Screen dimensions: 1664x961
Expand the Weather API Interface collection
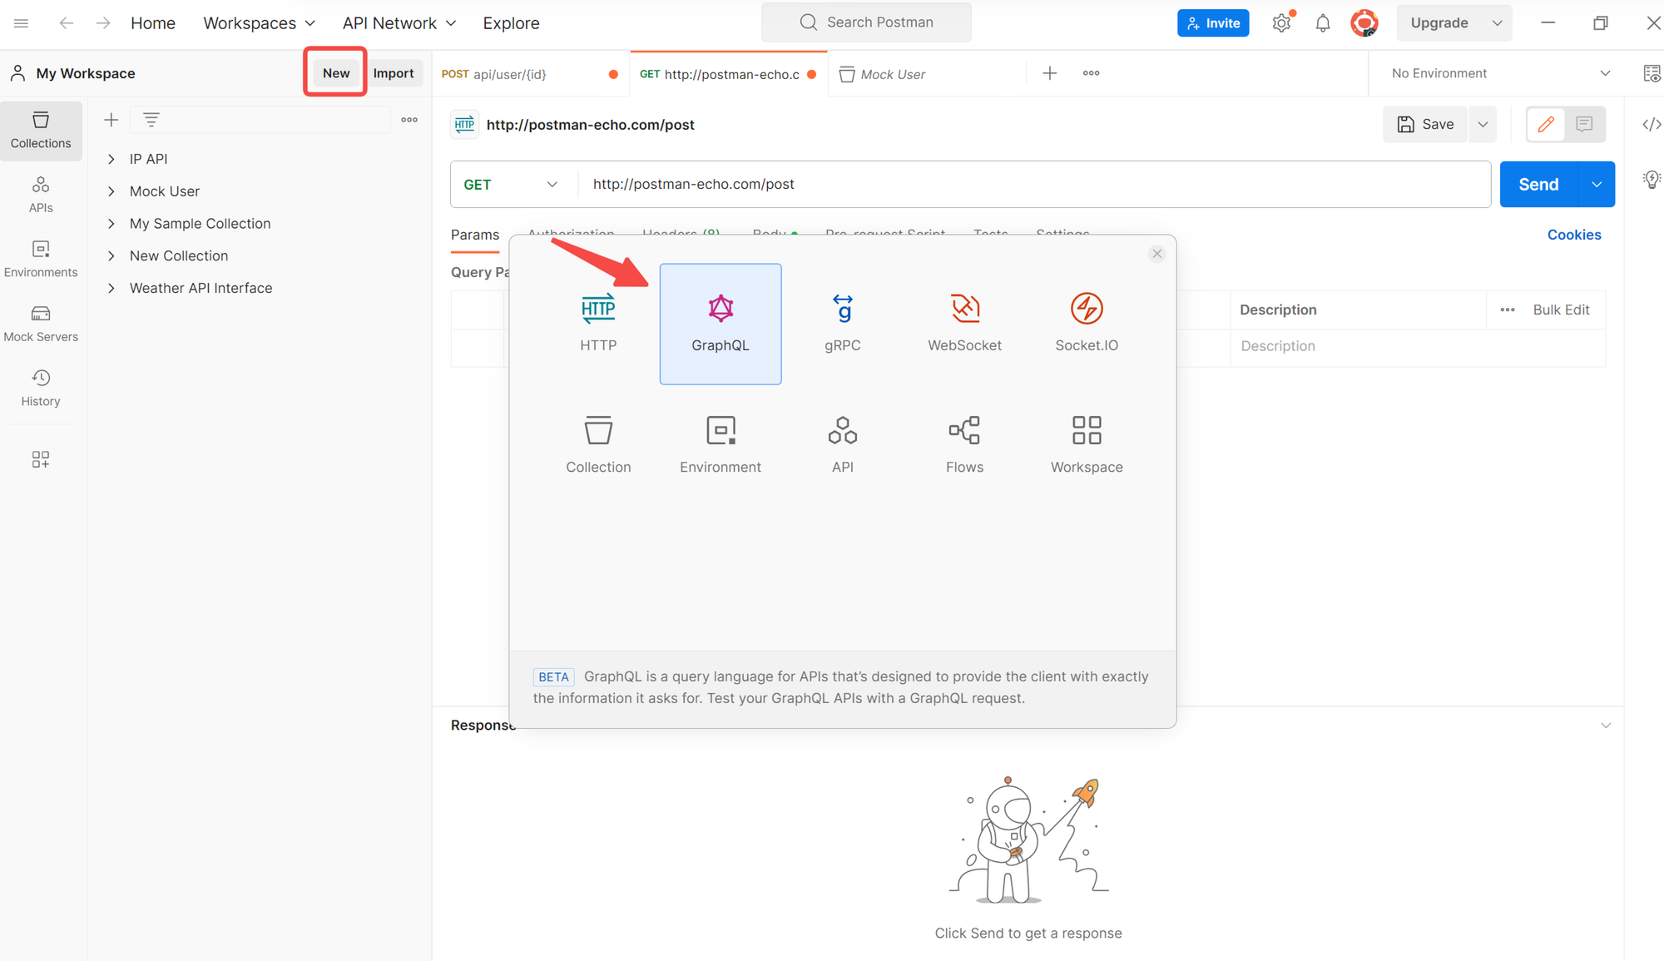click(111, 287)
